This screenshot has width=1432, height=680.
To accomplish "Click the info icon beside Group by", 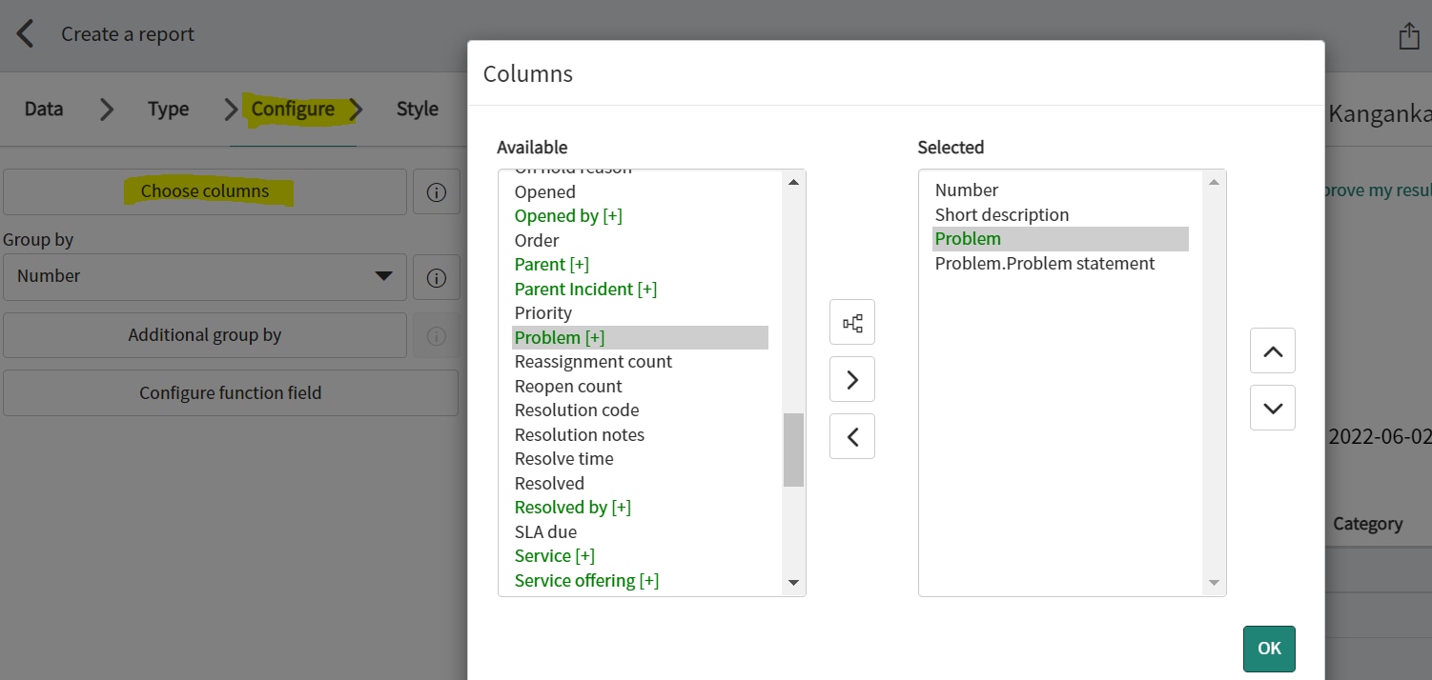I will click(x=436, y=277).
